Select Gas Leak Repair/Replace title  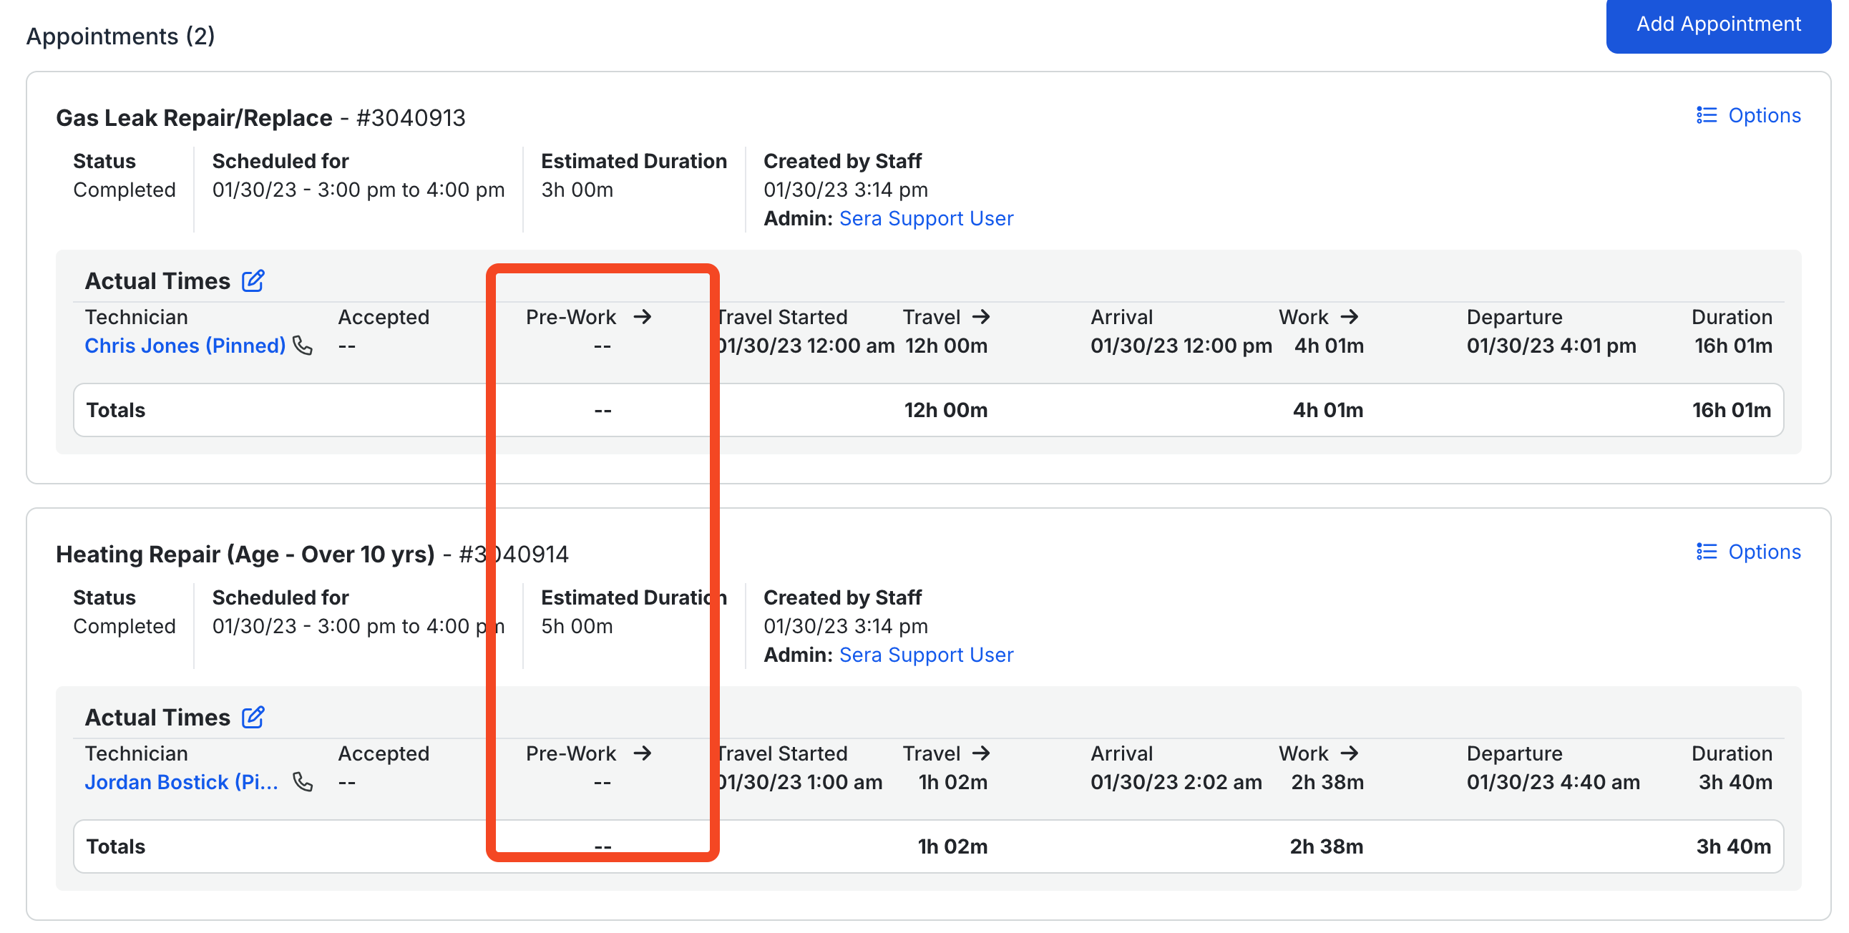click(x=194, y=118)
